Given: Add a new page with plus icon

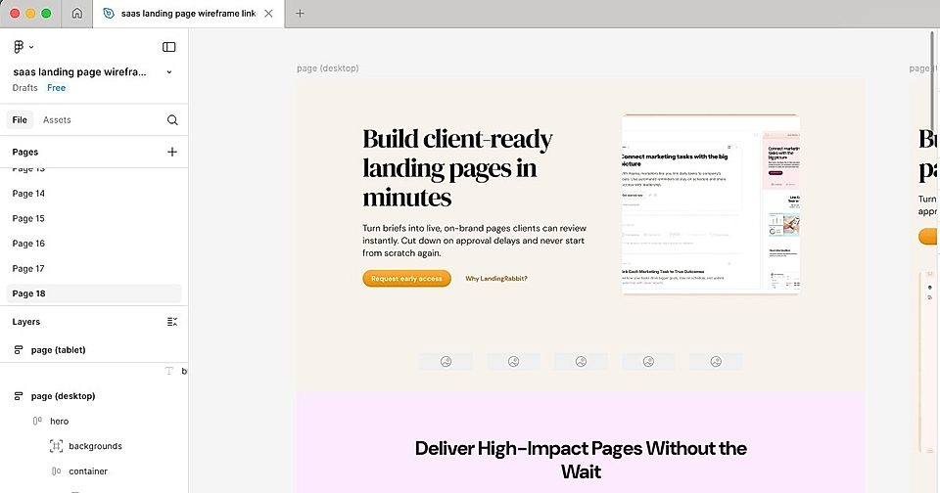Looking at the screenshot, I should tap(172, 152).
